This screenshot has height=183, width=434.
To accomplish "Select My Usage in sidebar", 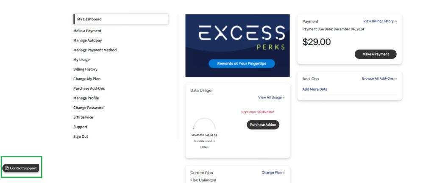I will coord(81,60).
